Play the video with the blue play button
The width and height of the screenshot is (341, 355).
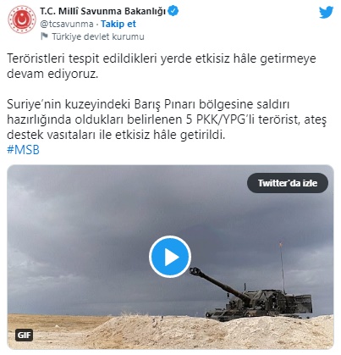170,257
